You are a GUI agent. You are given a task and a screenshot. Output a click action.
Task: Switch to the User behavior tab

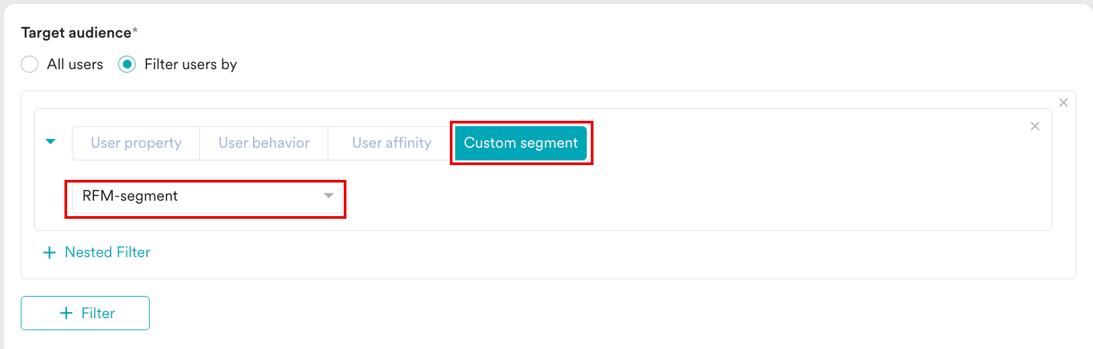(x=264, y=143)
